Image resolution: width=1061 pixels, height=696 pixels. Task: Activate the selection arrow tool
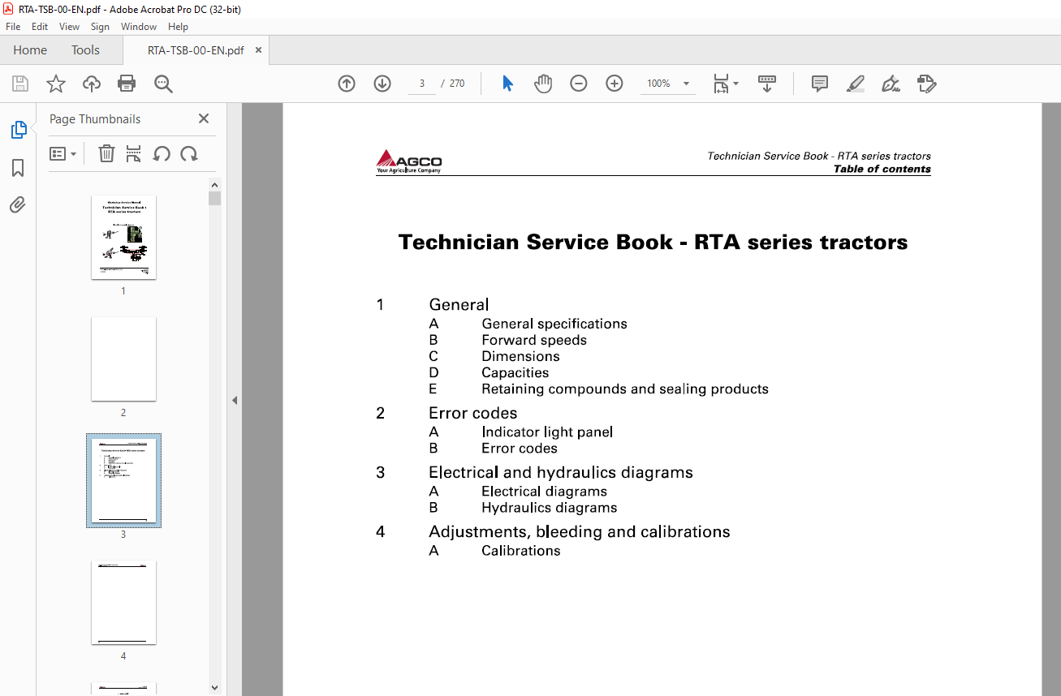point(507,84)
